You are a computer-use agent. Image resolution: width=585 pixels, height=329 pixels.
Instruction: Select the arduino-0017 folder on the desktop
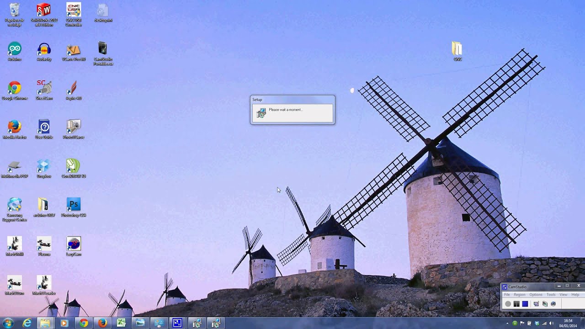point(44,207)
